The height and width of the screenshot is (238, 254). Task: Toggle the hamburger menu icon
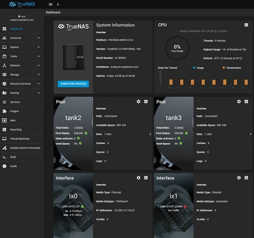click(50, 4)
